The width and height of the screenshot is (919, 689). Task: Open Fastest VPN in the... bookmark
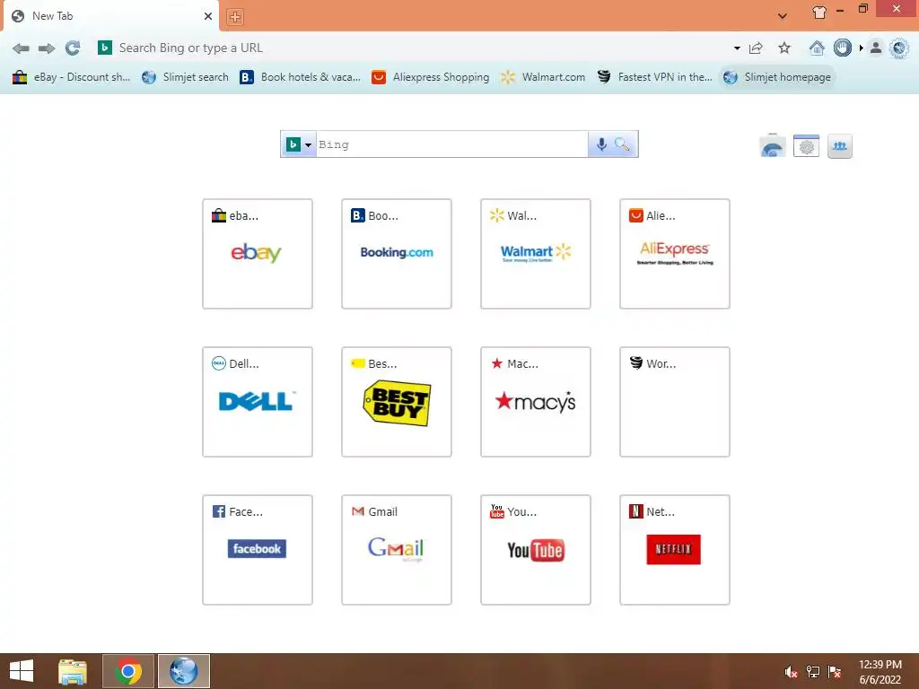(654, 77)
